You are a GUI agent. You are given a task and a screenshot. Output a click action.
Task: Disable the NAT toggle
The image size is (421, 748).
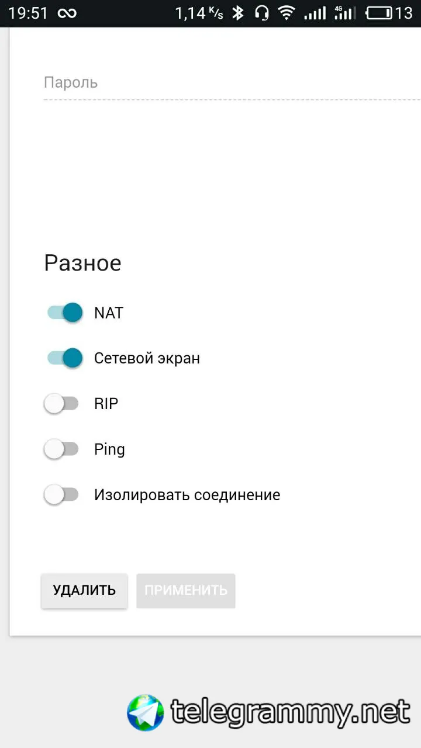[x=64, y=313]
